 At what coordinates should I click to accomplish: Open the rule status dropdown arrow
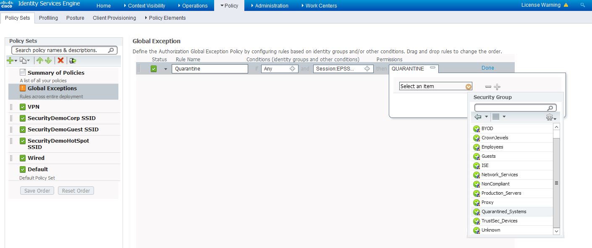165,69
